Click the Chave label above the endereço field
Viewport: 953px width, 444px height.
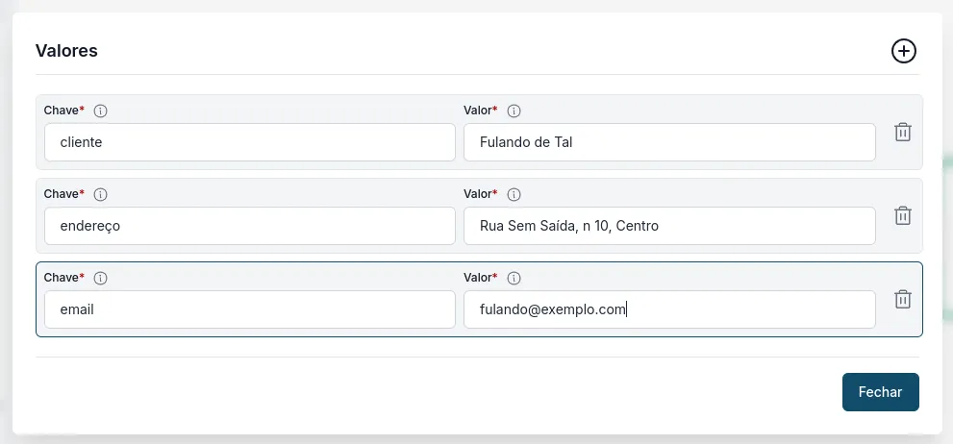point(63,194)
